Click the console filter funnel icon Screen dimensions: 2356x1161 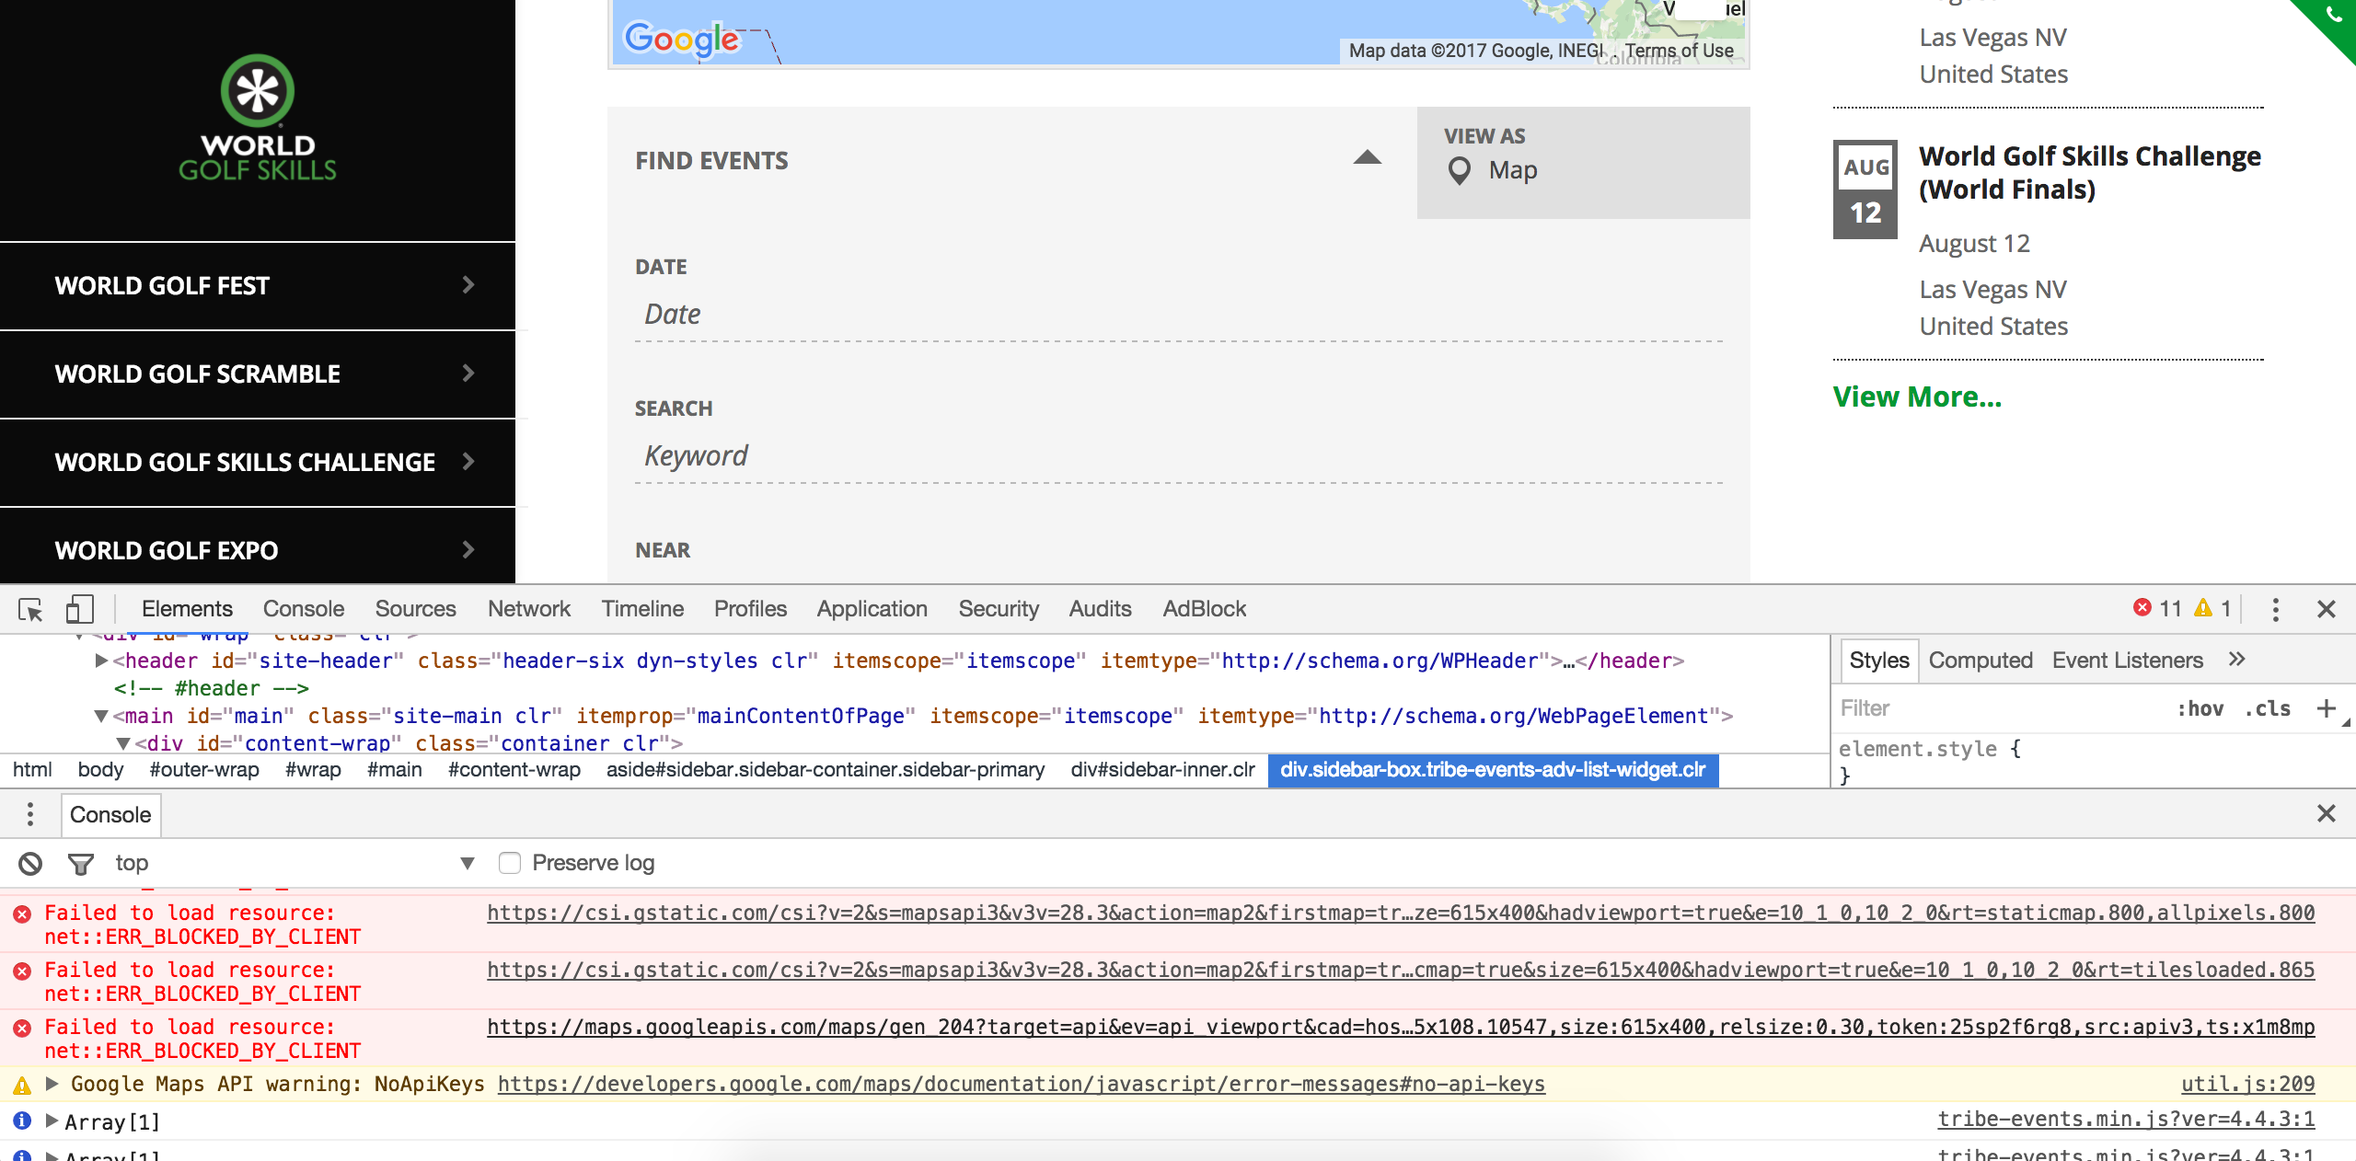pyautogui.click(x=81, y=863)
